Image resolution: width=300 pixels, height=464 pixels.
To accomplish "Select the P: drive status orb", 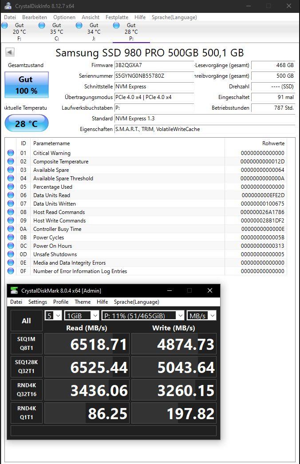I will [116, 25].
